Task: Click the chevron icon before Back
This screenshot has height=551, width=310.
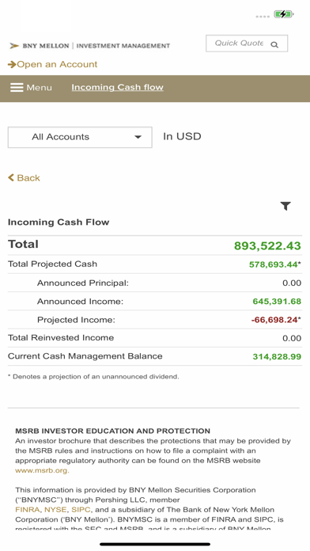Action: tap(11, 177)
